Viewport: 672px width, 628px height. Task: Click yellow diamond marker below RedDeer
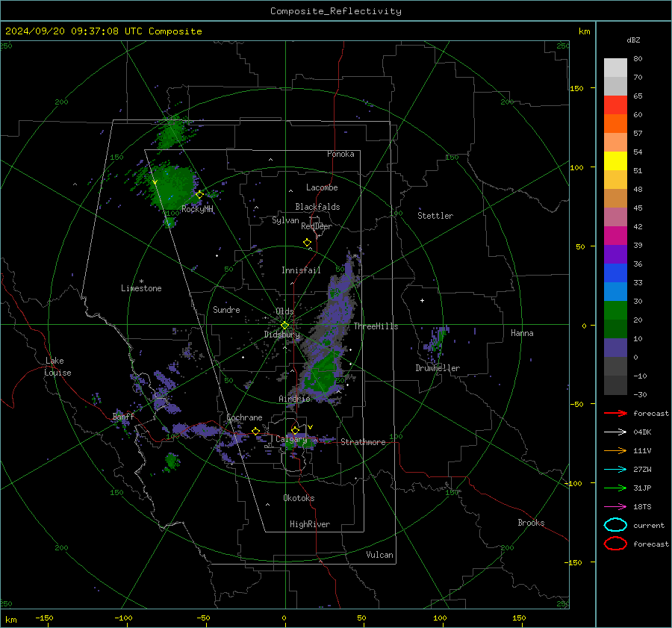307,243
